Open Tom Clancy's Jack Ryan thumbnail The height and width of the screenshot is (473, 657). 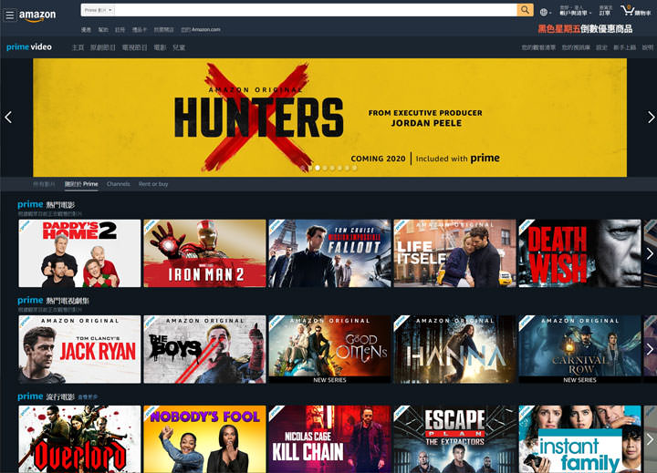(79, 349)
